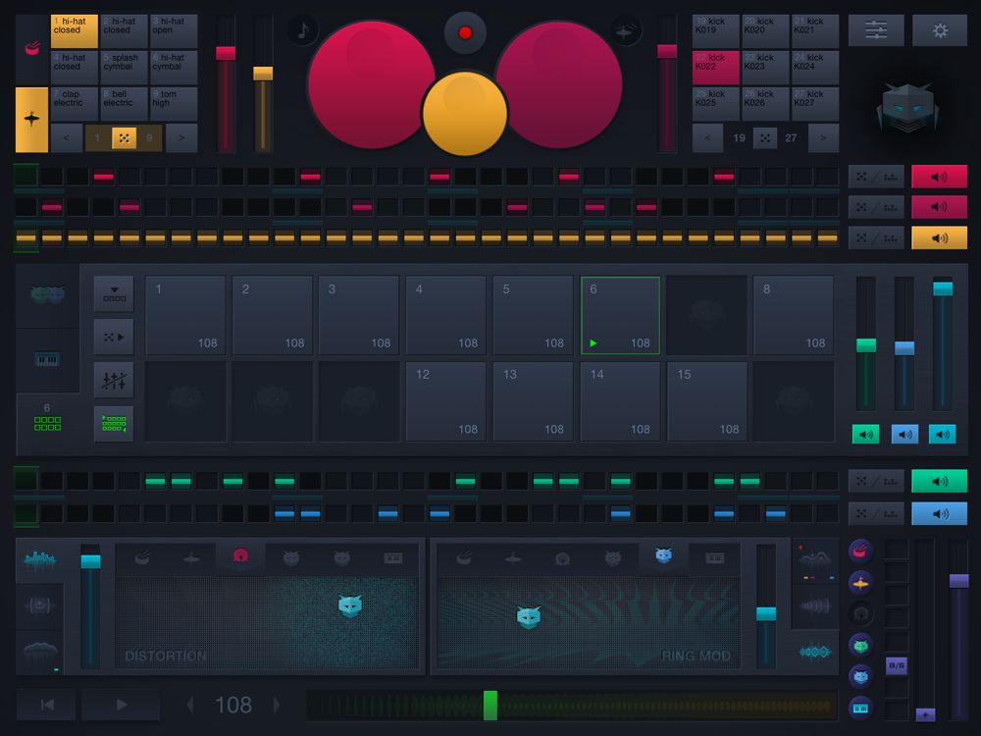981x736 pixels.
Task: Mute the second red drum sequencer row
Action: click(939, 207)
